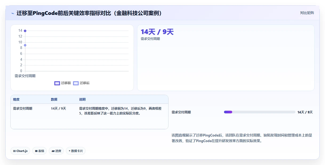
Task: Click 需求交付周期 label under the card value
Action: pyautogui.click(x=150, y=39)
